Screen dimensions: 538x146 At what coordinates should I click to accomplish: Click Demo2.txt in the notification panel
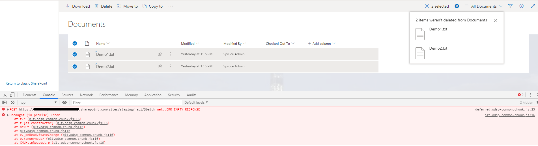[x=438, y=48]
